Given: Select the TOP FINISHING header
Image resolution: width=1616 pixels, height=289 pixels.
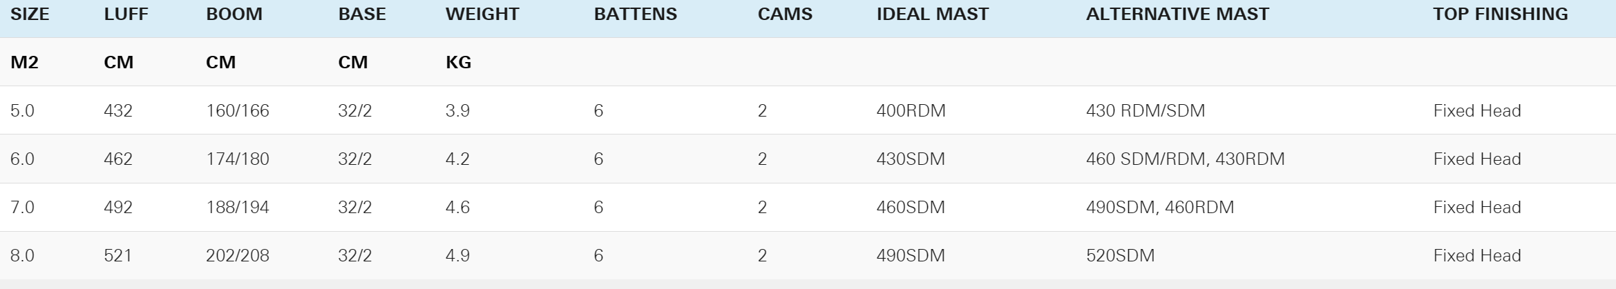Looking at the screenshot, I should 1501,14.
